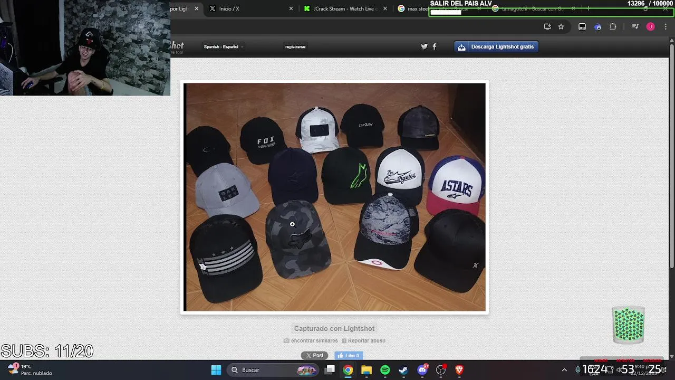The height and width of the screenshot is (380, 675).
Task: Open the Chrome profile avatar J
Action: pyautogui.click(x=651, y=26)
